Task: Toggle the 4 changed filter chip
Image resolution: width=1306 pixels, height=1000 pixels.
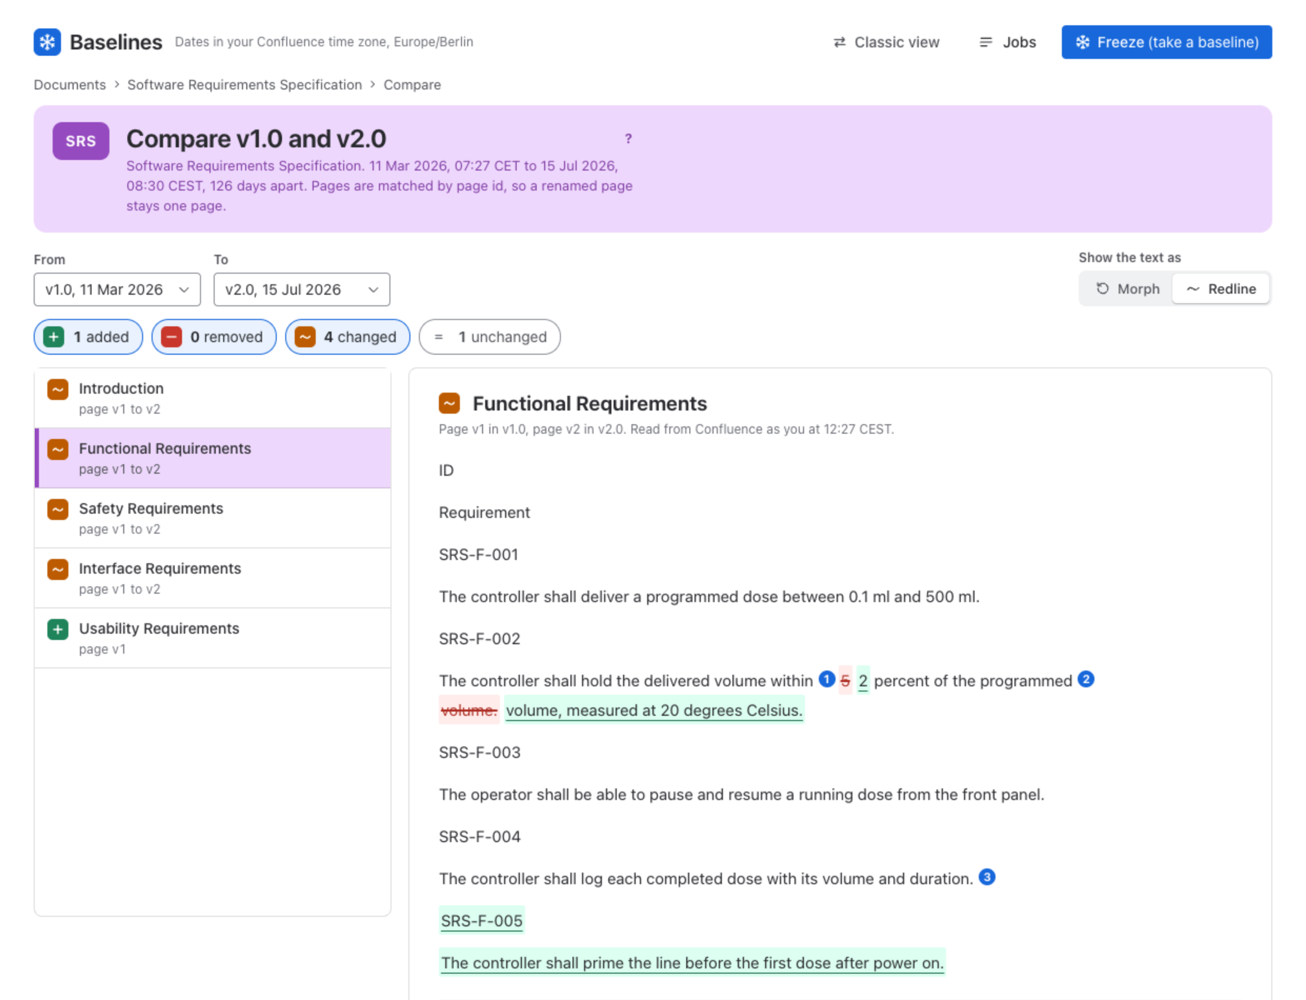Action: point(347,337)
